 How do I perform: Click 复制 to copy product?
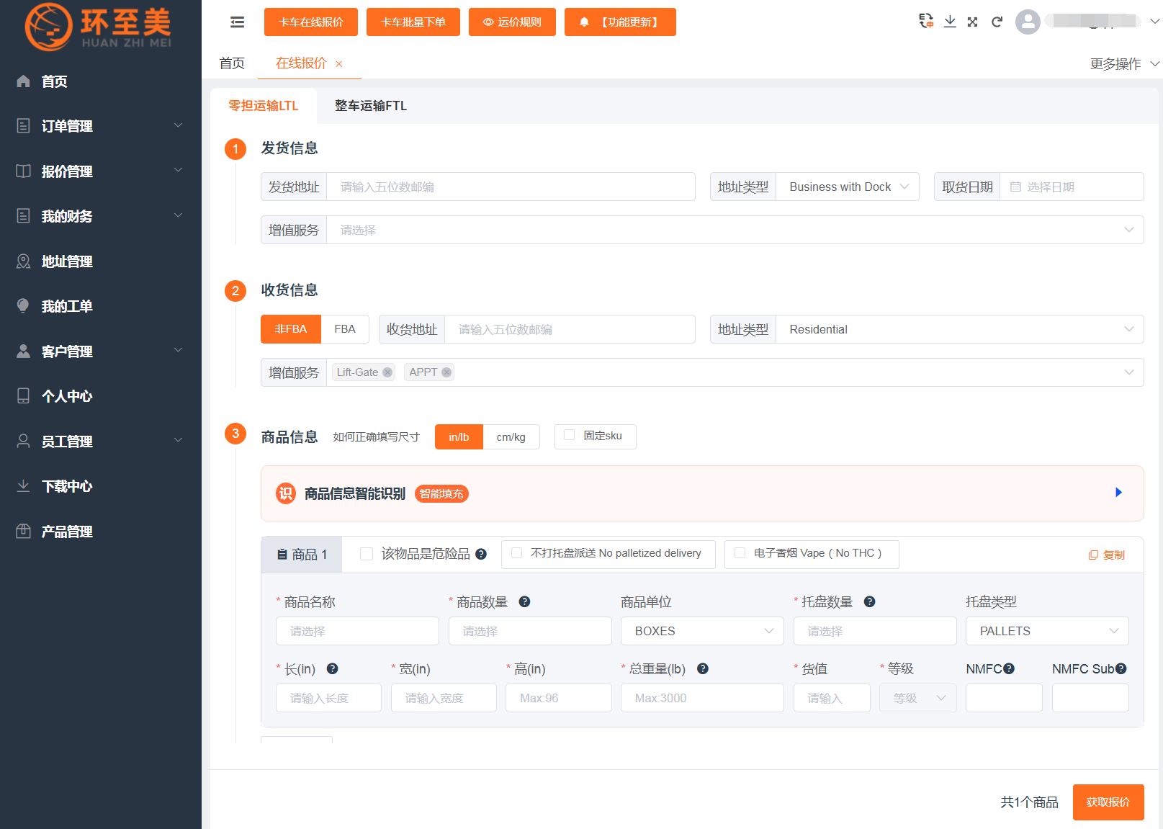point(1107,555)
